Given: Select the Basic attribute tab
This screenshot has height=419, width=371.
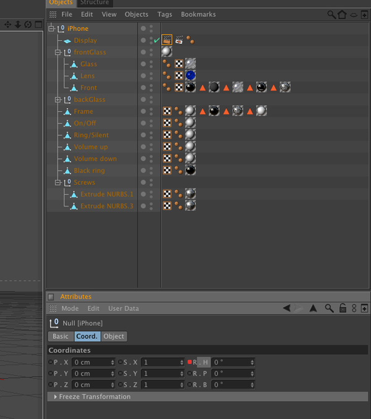Looking at the screenshot, I should (61, 336).
